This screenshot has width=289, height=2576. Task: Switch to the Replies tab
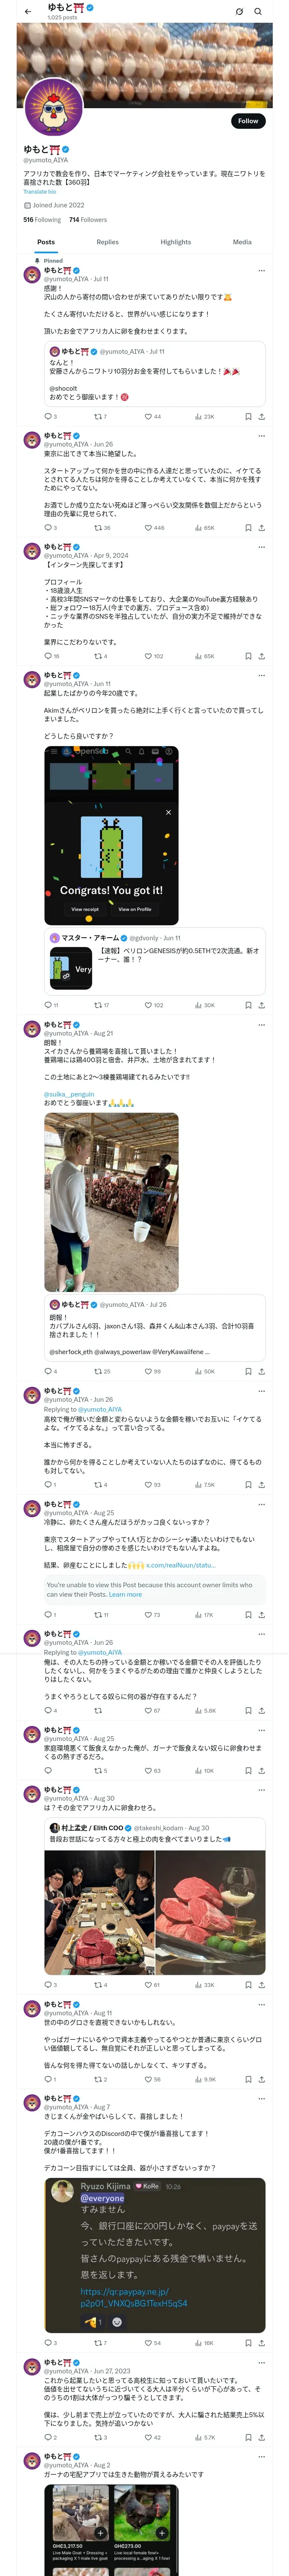point(107,242)
